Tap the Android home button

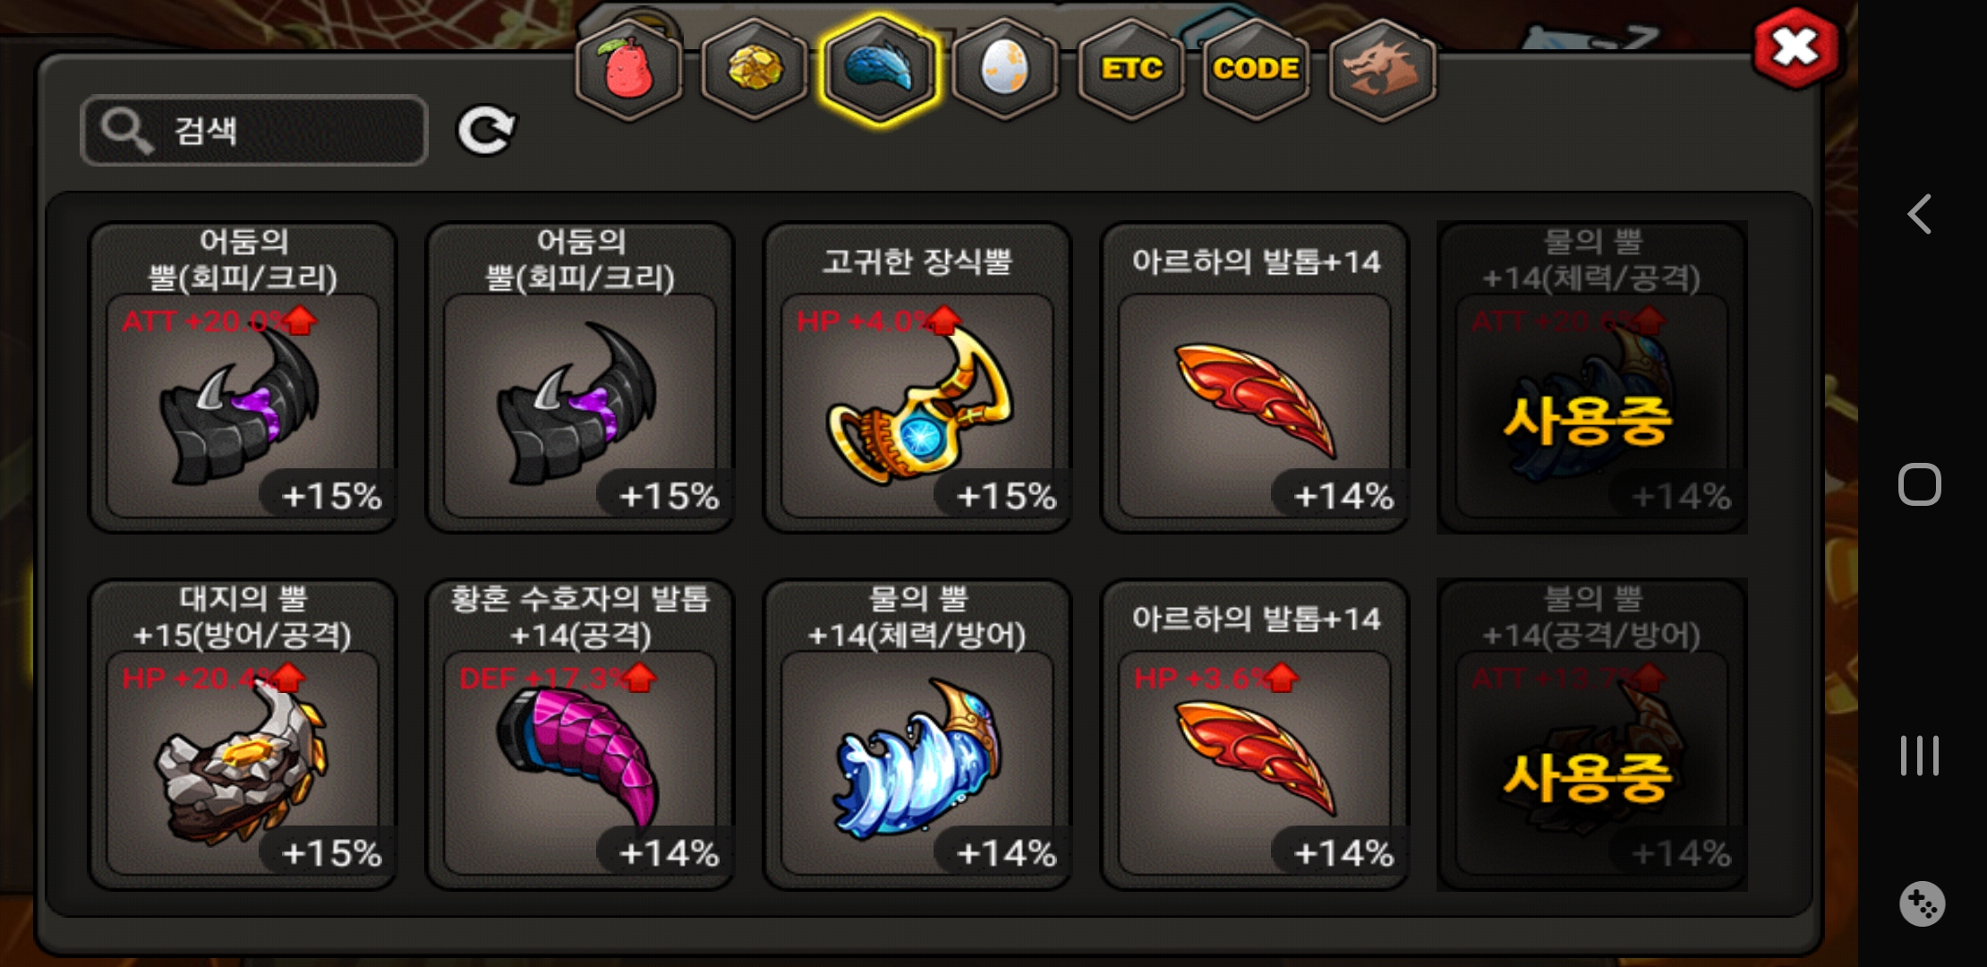click(1920, 484)
